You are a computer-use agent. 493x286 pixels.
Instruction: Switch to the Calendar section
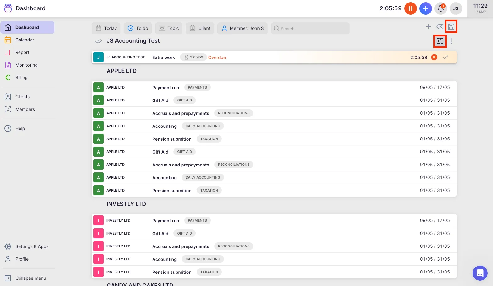pos(25,40)
